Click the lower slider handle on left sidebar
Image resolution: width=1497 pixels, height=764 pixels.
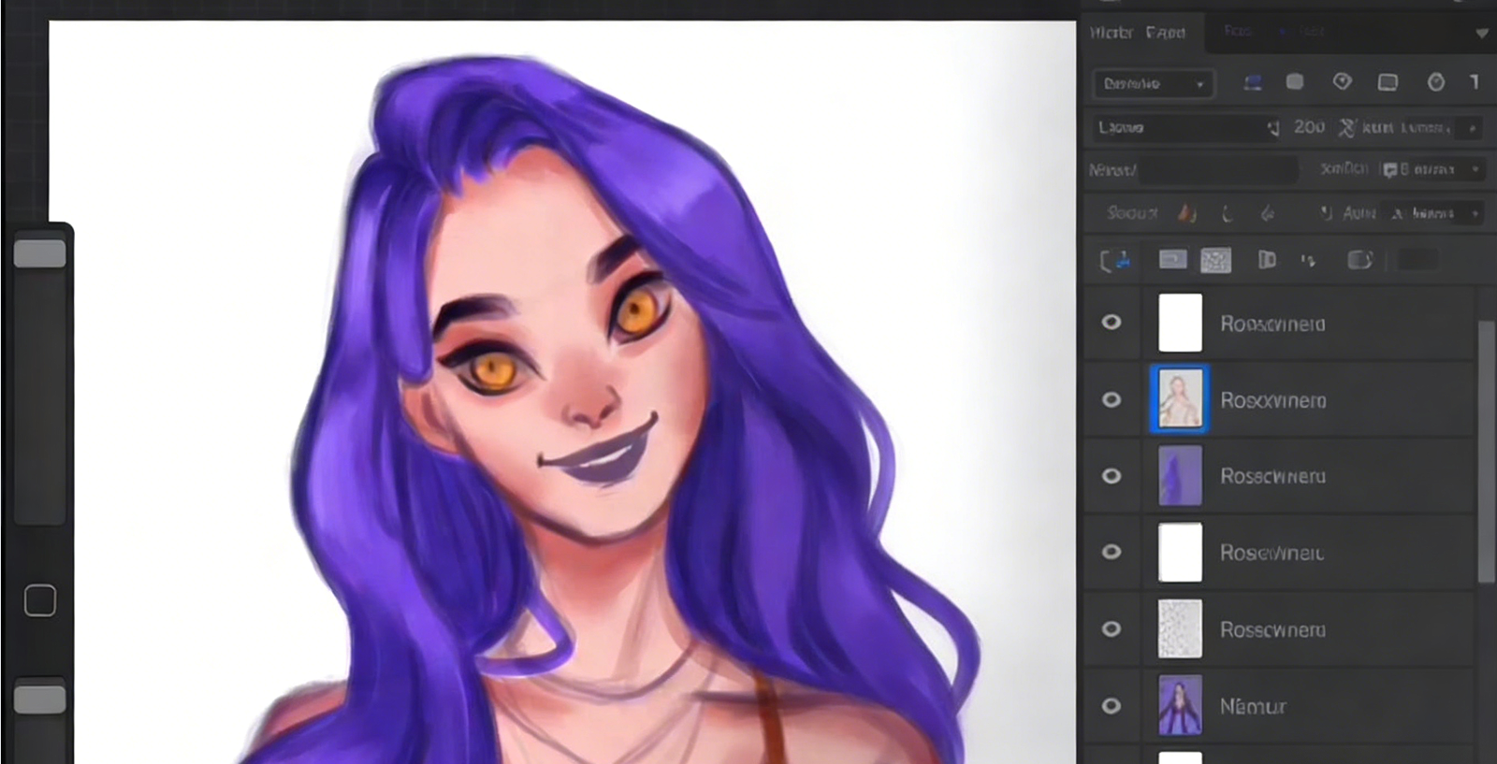tap(40, 699)
